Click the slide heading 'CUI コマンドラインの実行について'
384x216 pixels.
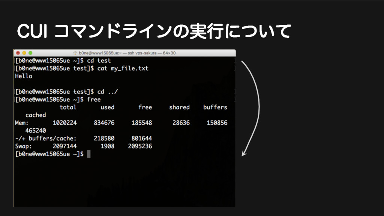pyautogui.click(x=154, y=31)
